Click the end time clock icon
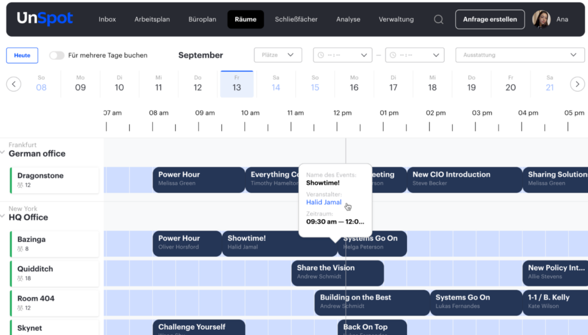588x335 pixels. [x=393, y=55]
